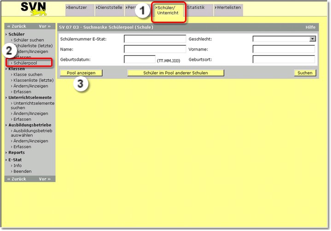331x231 pixels.
Task: Select Ausbildungsbetrieb auswählen entry
Action: 32,133
